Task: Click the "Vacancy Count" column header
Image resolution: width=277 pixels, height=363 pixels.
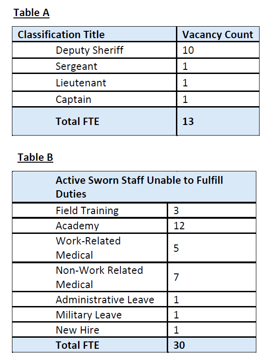Action: click(217, 34)
